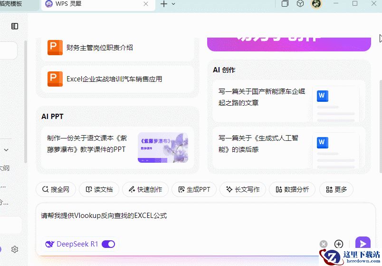Open settings via the gear icon
This screenshot has width=382, height=266.
15,249
